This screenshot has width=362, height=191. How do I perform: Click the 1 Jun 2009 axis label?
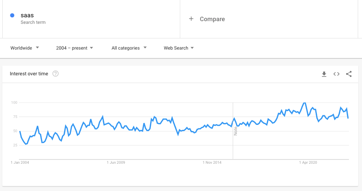pos(116,163)
